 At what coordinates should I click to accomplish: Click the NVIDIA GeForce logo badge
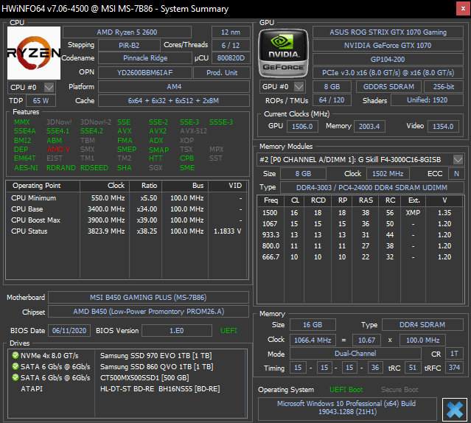(x=283, y=53)
